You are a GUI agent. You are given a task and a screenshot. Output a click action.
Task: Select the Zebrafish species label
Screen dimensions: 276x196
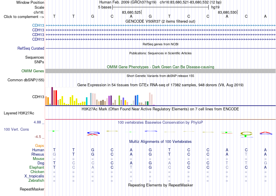tap(36, 181)
